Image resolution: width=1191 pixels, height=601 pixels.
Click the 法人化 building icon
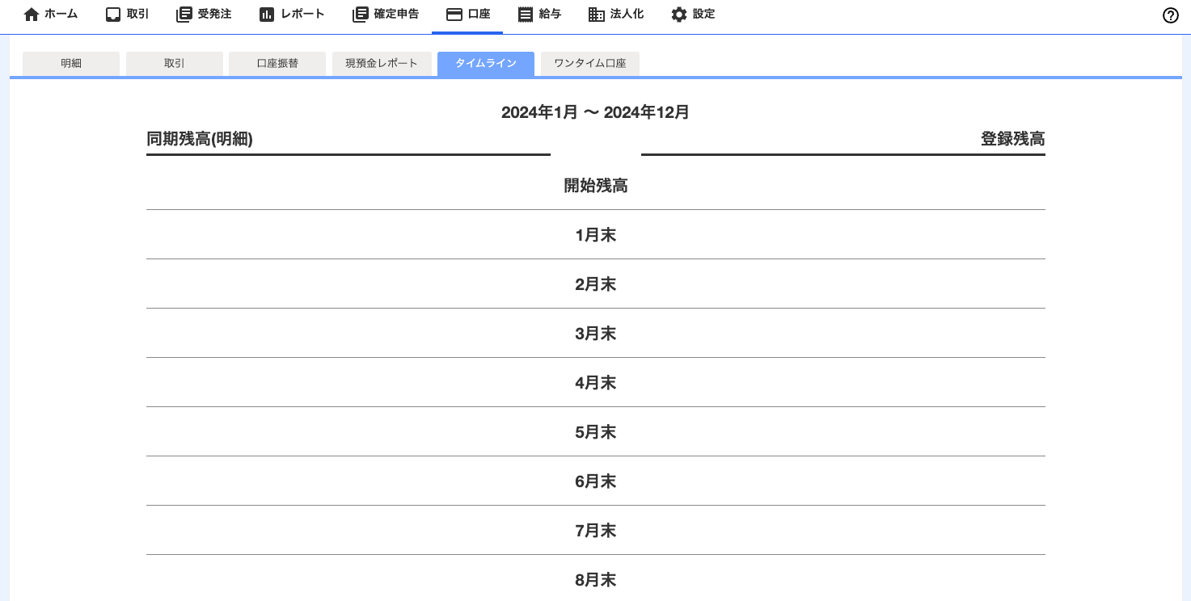597,15
